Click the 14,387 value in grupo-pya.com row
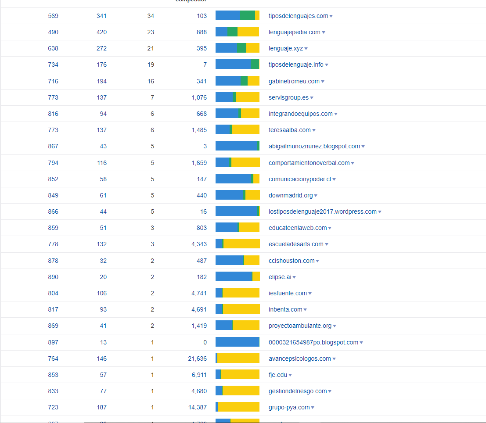 click(197, 407)
